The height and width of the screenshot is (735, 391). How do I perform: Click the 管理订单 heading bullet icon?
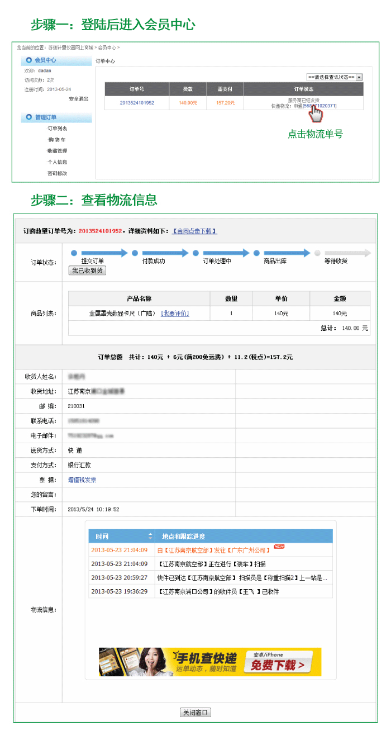29,117
